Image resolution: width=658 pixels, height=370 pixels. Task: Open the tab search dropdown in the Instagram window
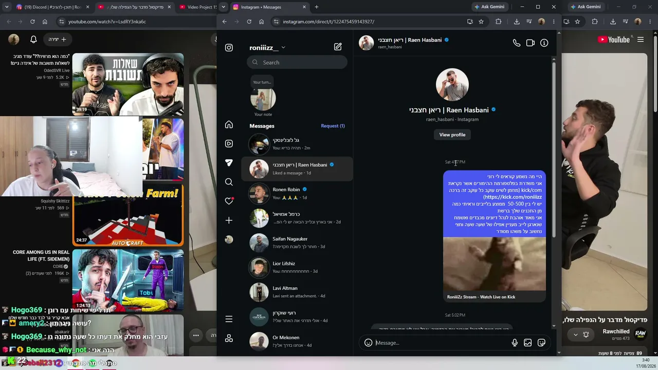(x=223, y=7)
